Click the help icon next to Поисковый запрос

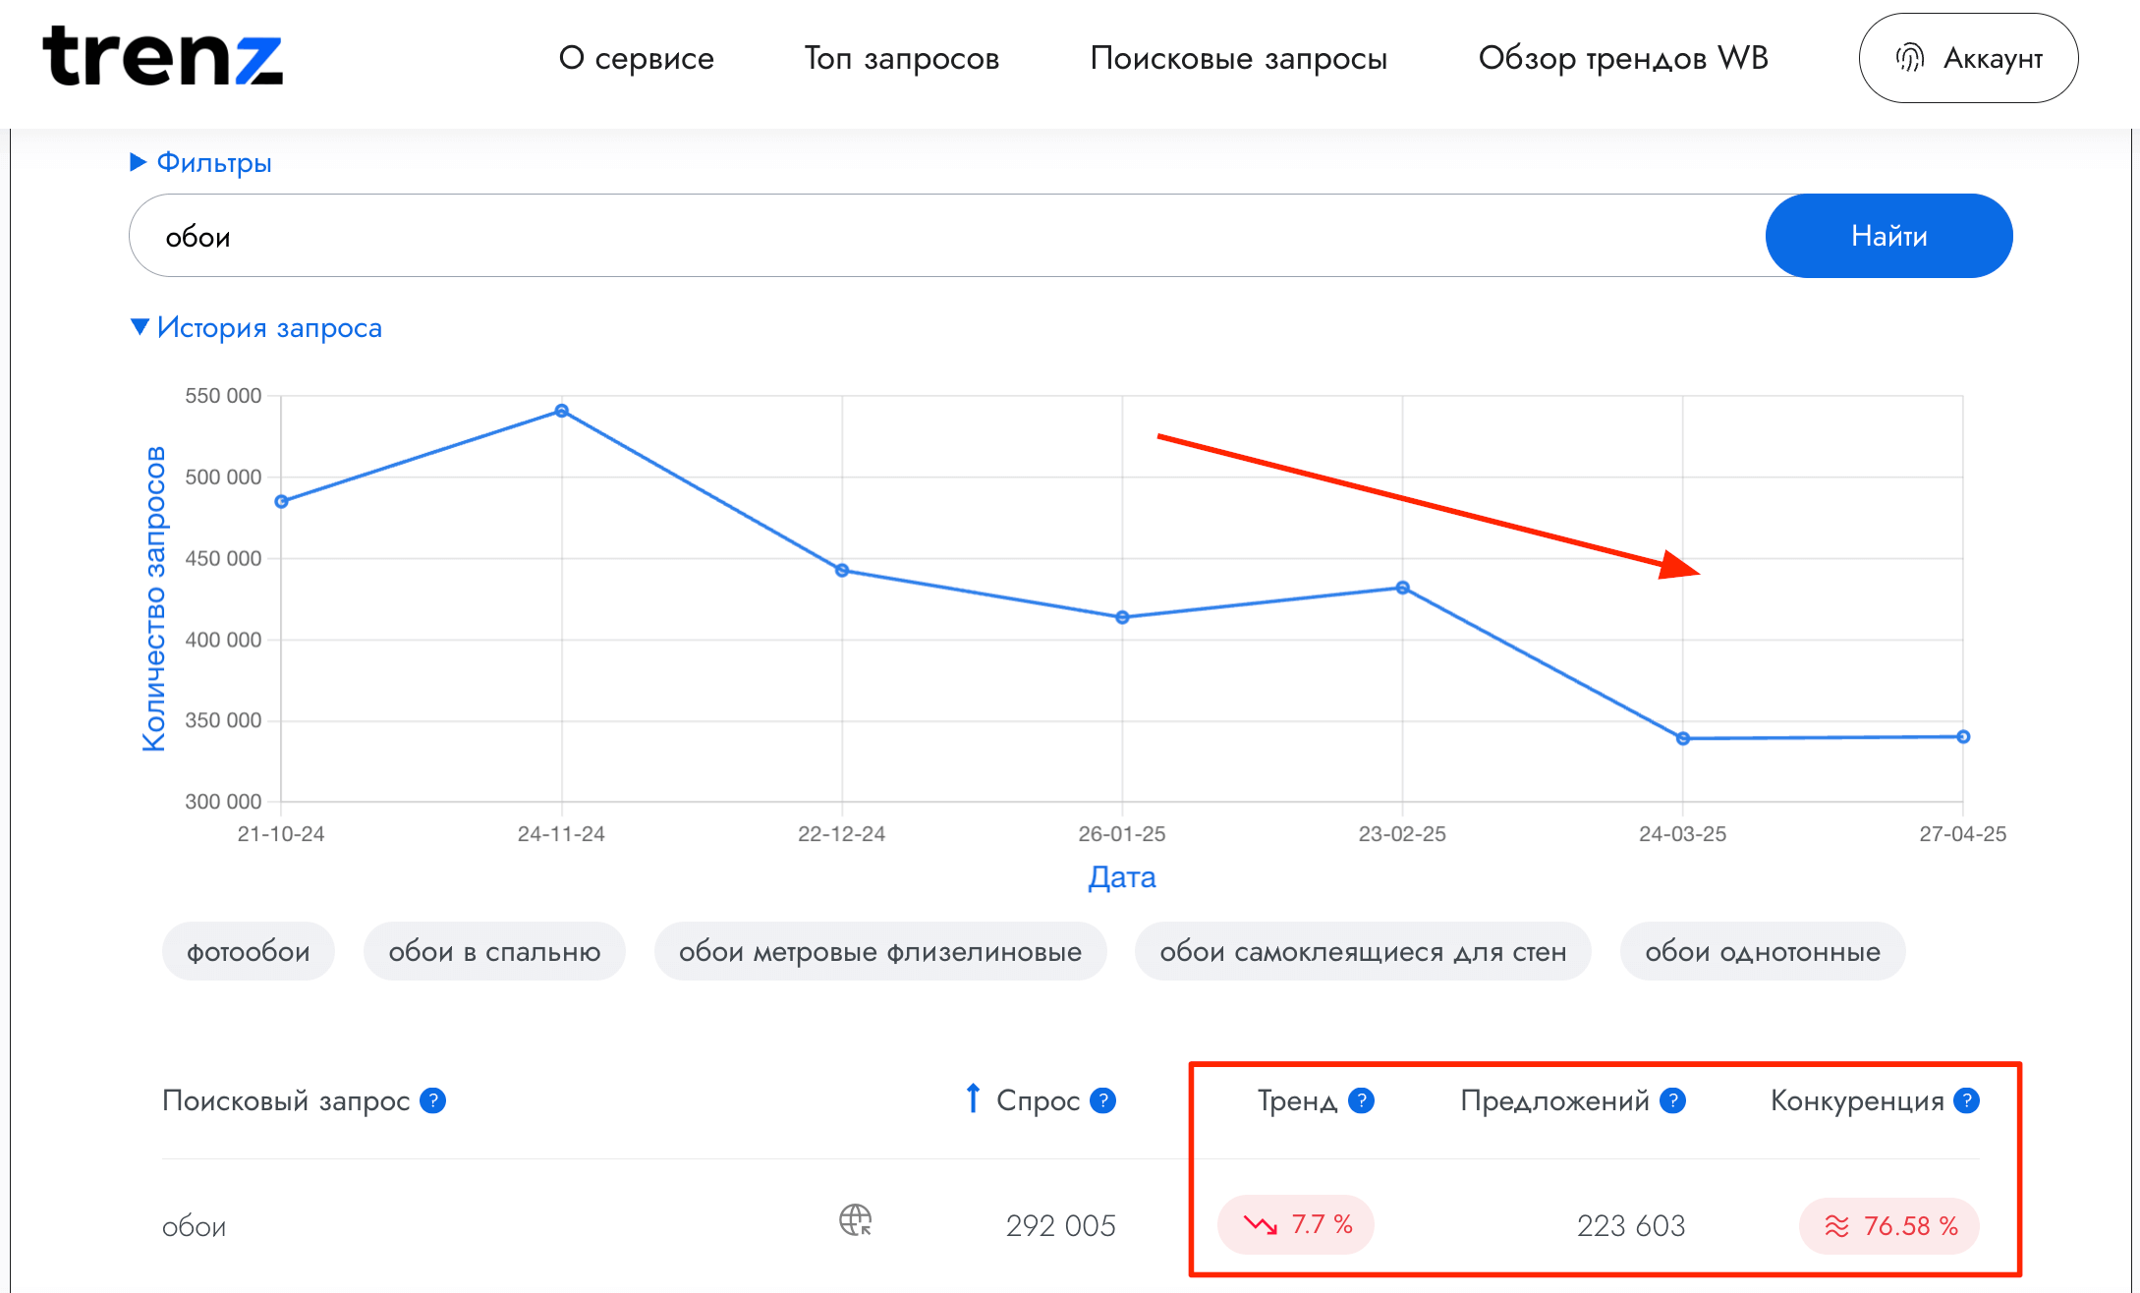pyautogui.click(x=432, y=1100)
